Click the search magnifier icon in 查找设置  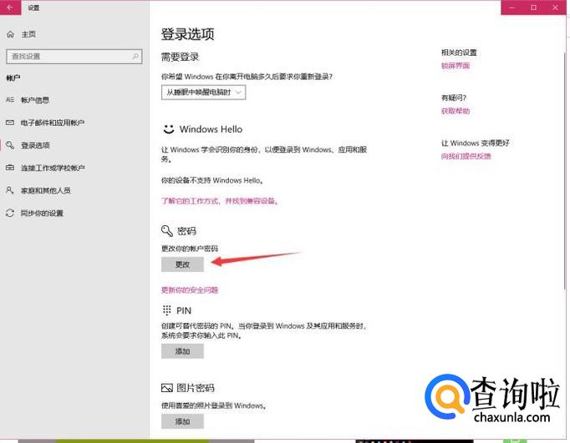(x=135, y=56)
